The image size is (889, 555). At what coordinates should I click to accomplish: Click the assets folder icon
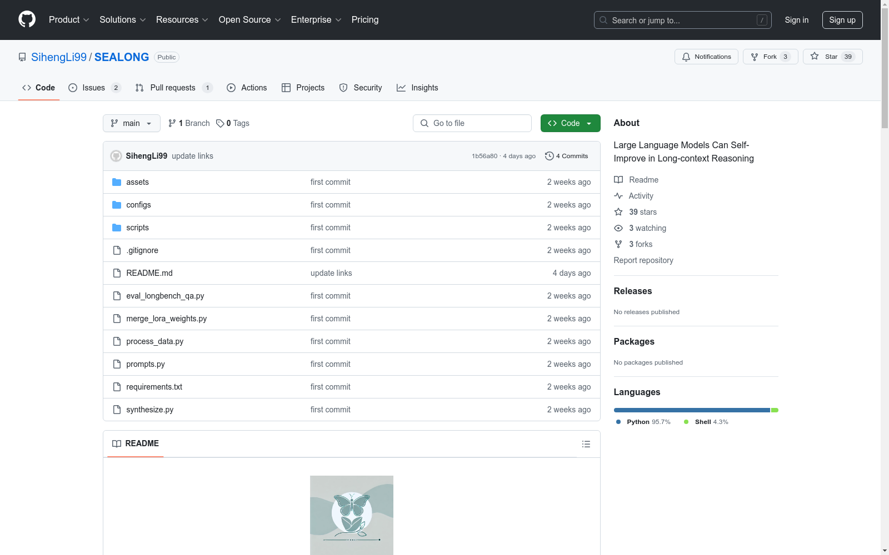[x=117, y=182]
